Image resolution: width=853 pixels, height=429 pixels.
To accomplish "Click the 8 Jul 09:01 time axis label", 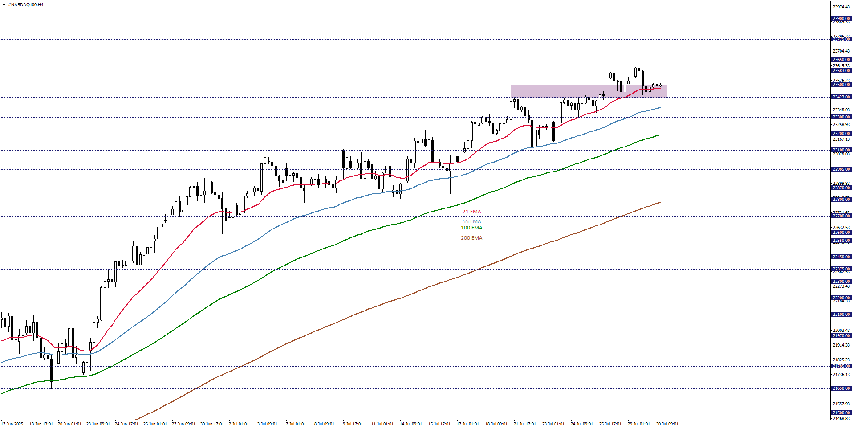I will click(x=324, y=424).
